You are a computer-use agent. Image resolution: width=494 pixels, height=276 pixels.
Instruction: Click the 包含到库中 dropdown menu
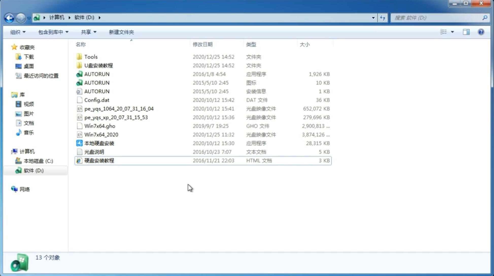click(x=52, y=31)
